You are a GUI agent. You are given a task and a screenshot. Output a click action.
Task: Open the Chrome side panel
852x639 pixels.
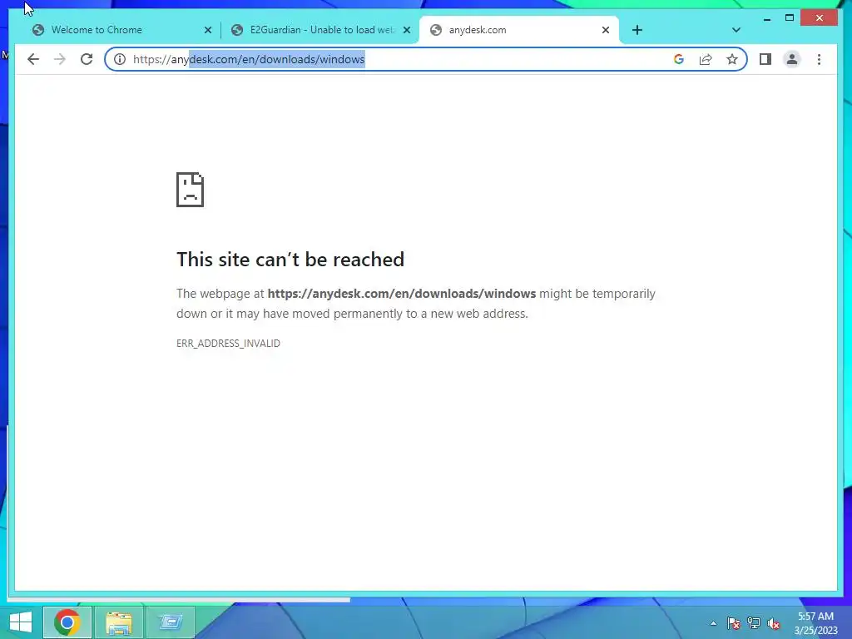pos(765,59)
